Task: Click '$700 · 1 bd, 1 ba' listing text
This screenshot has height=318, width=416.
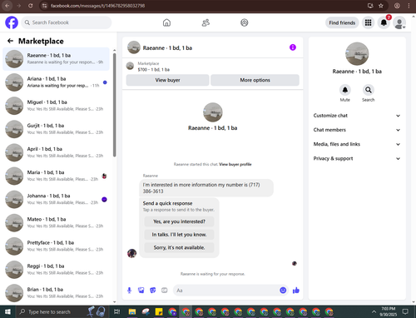Action: 154,70
